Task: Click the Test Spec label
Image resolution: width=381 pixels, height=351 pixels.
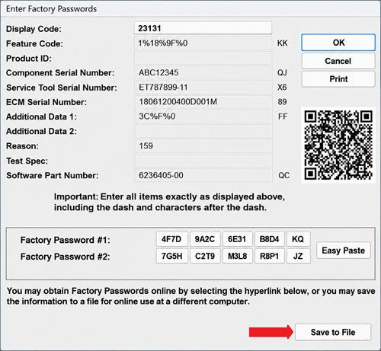Action: coord(27,161)
